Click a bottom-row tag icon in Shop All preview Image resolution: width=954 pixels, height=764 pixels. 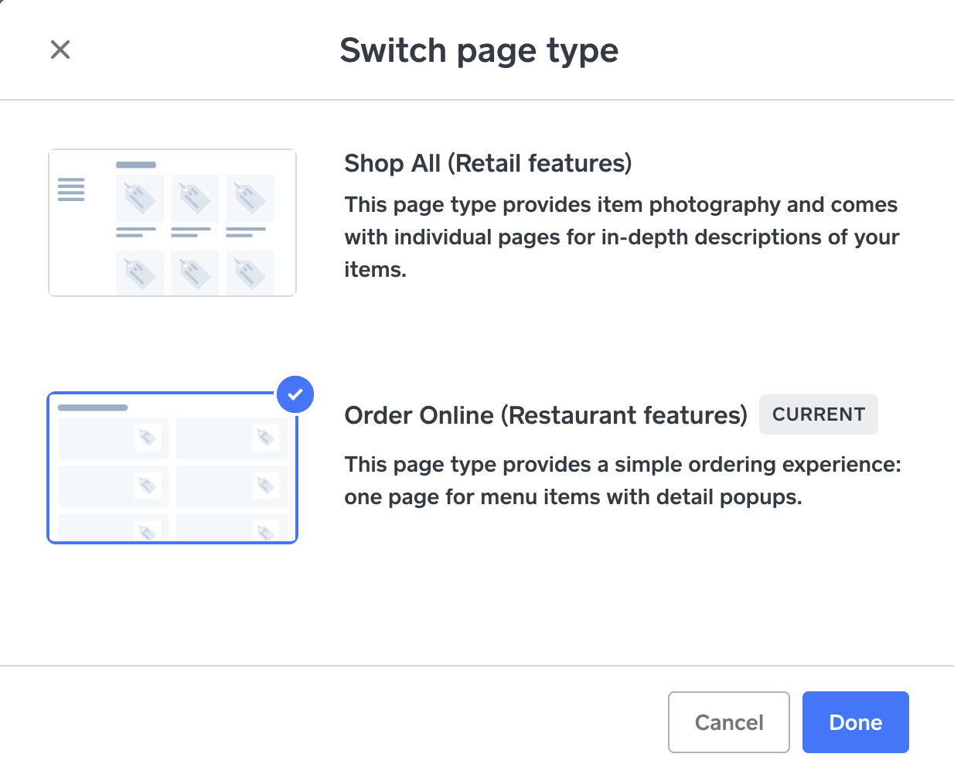click(x=139, y=272)
